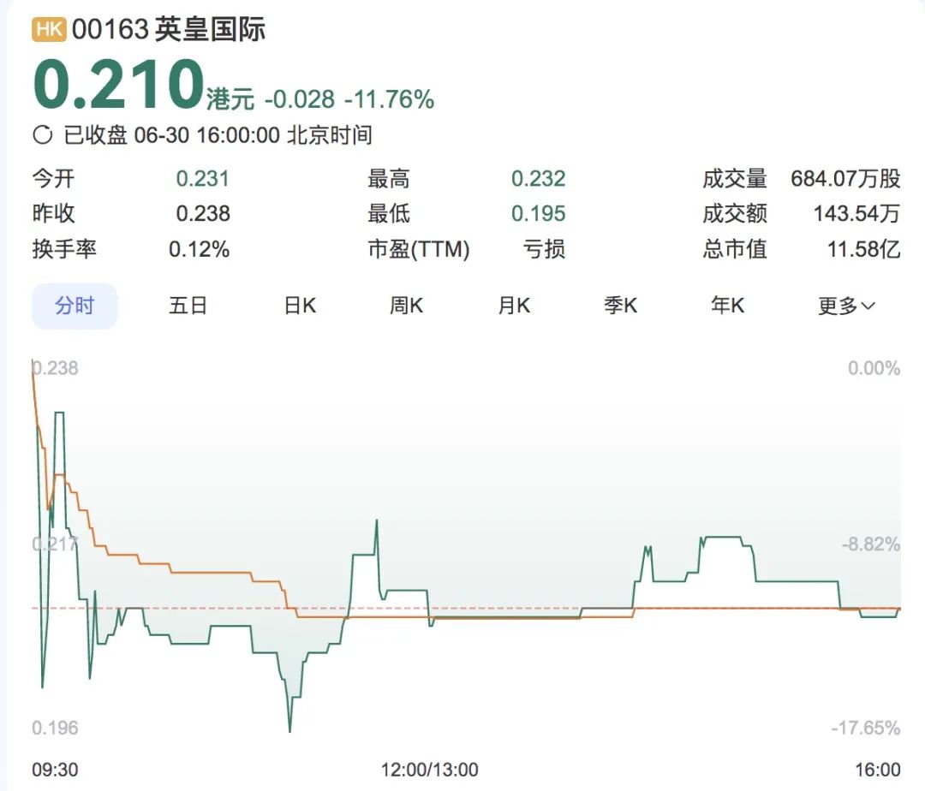925x791 pixels.
Task: Click the 09:30 time axis label
Action: (55, 770)
